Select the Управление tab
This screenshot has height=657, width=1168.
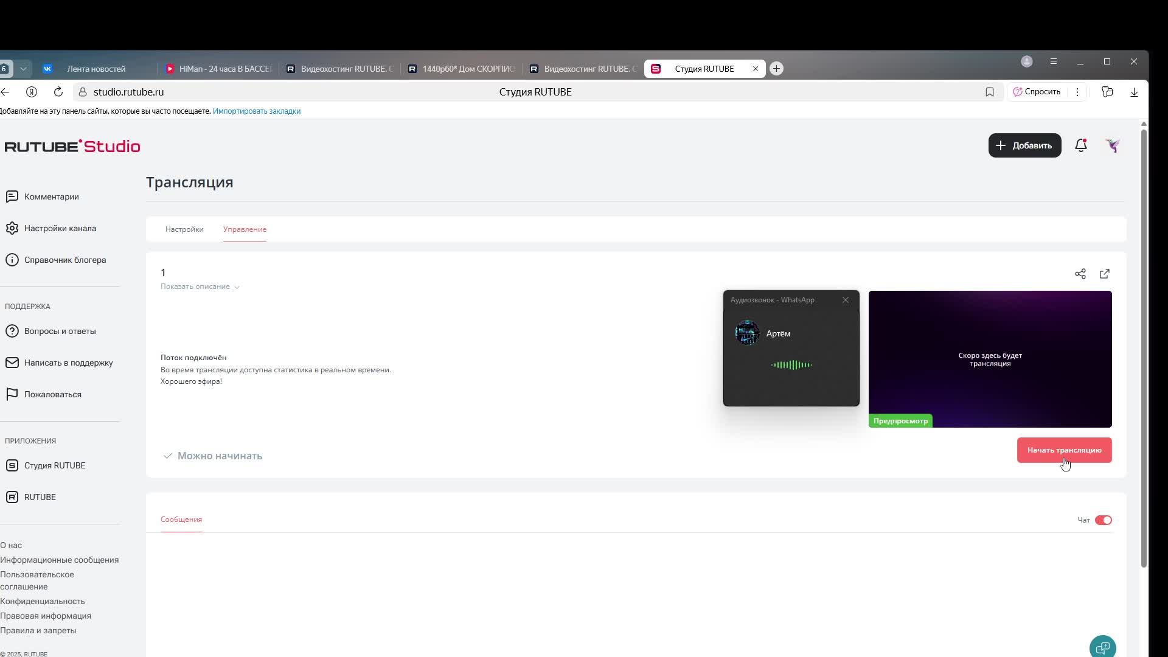tap(245, 229)
